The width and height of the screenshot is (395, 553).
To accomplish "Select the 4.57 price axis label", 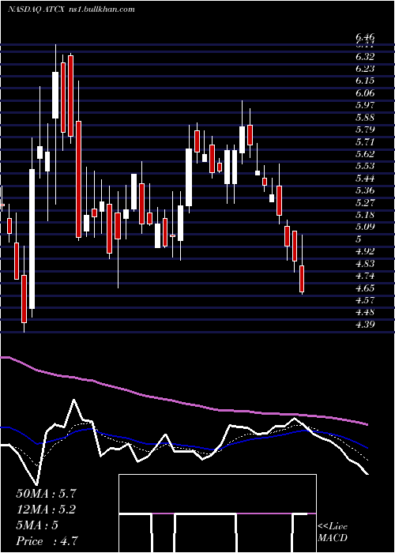I will tap(365, 300).
